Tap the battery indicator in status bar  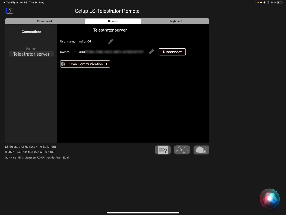[280, 3]
